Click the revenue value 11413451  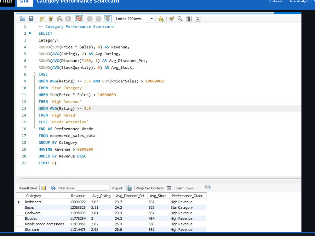point(78,224)
